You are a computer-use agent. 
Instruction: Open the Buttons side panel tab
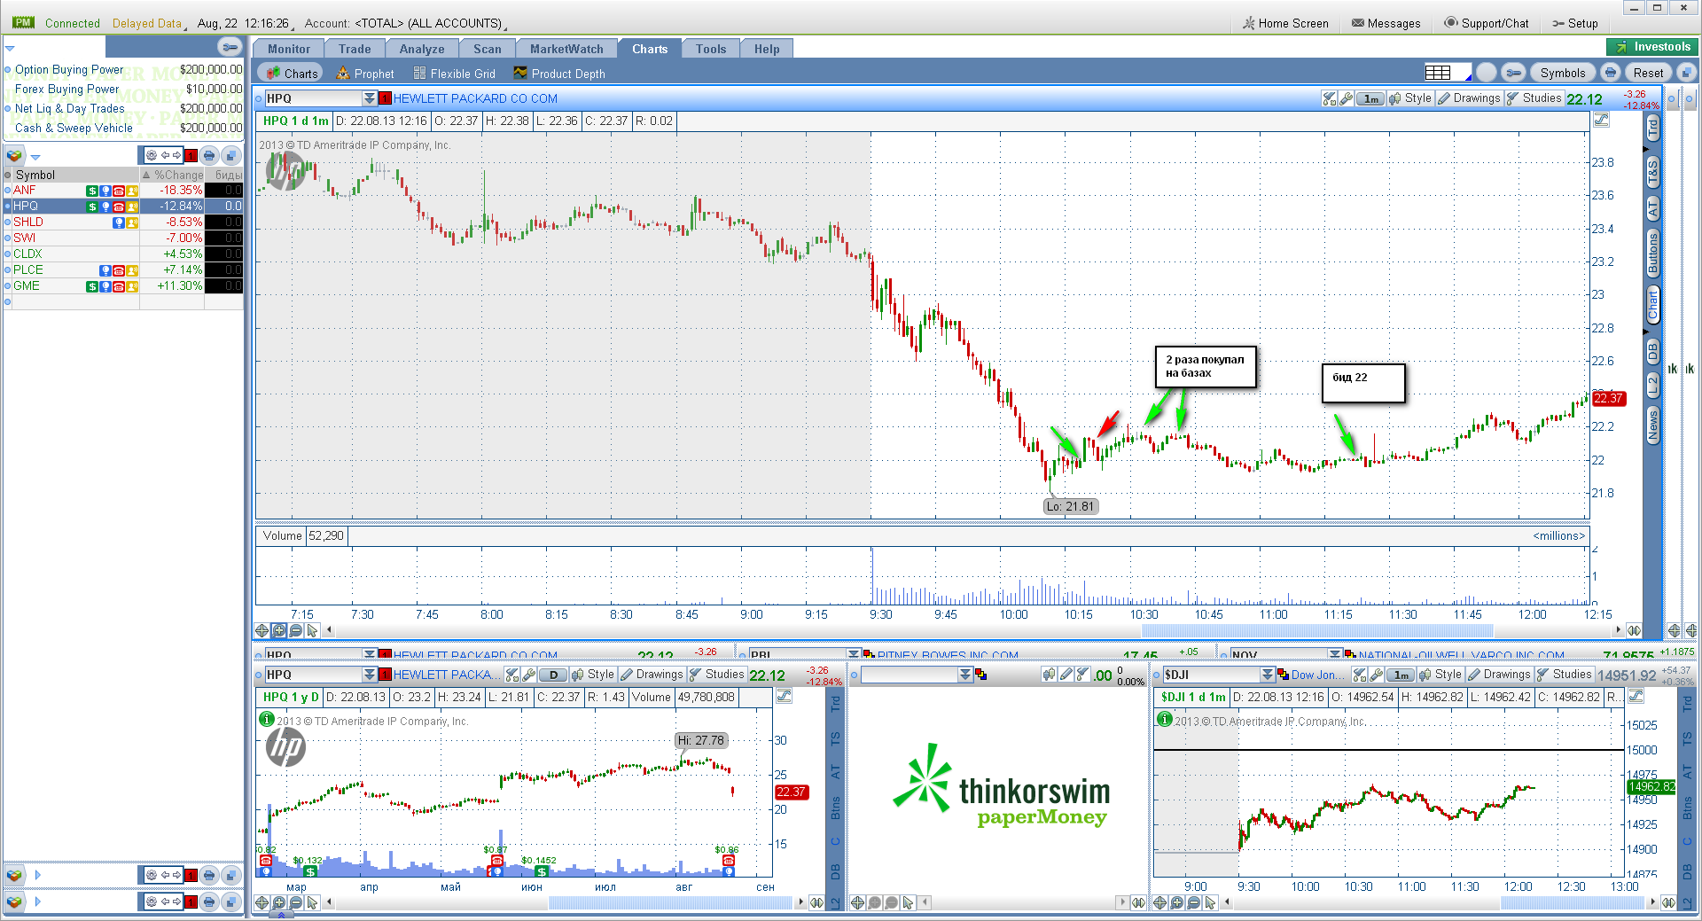[x=1652, y=253]
